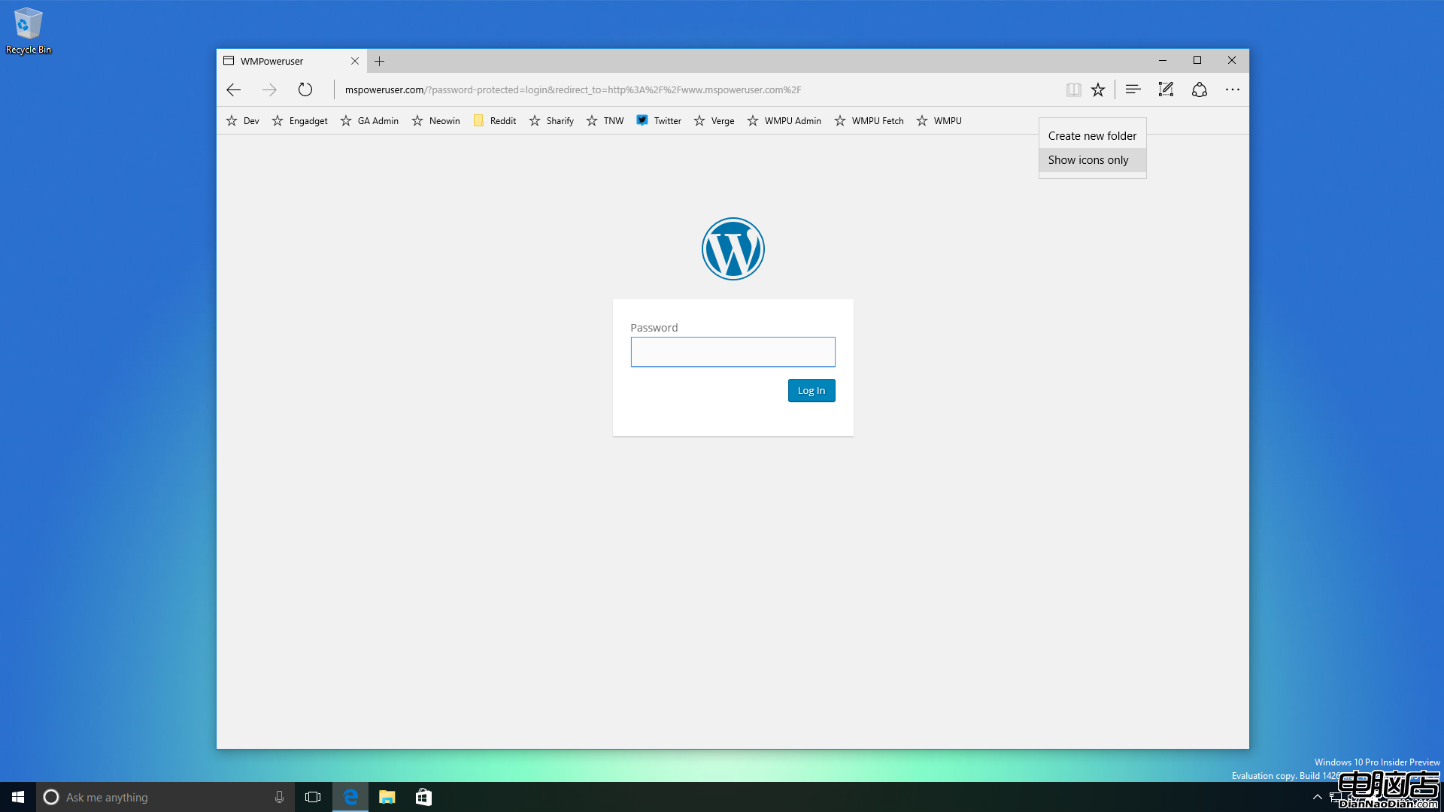Open the Engadget favorite

(x=299, y=120)
